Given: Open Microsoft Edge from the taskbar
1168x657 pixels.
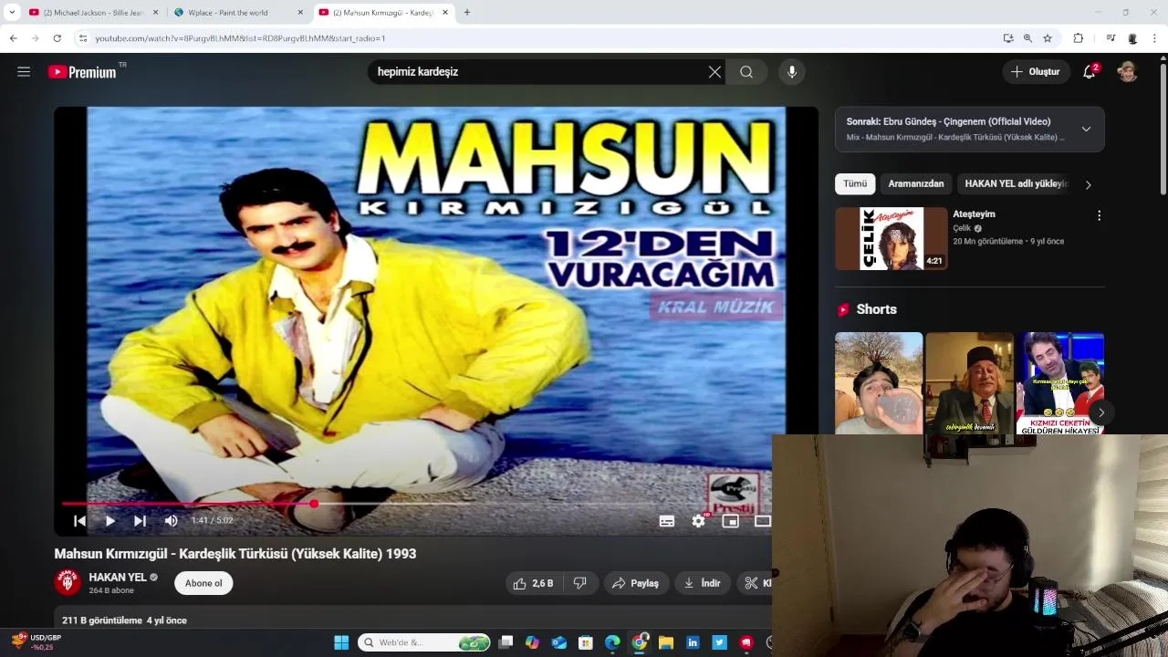Looking at the screenshot, I should pyautogui.click(x=612, y=642).
